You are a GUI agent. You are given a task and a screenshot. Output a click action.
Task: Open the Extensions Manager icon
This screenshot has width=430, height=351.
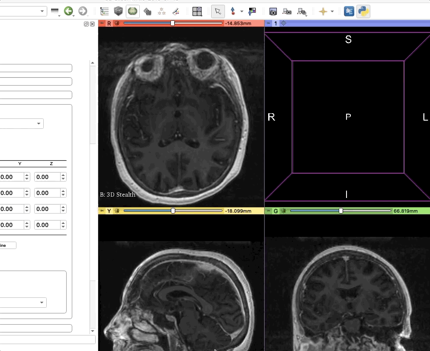point(349,12)
